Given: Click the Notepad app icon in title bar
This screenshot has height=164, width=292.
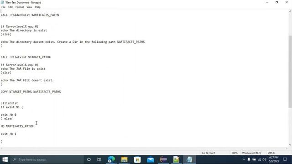Looking at the screenshot, I should 2,2.
